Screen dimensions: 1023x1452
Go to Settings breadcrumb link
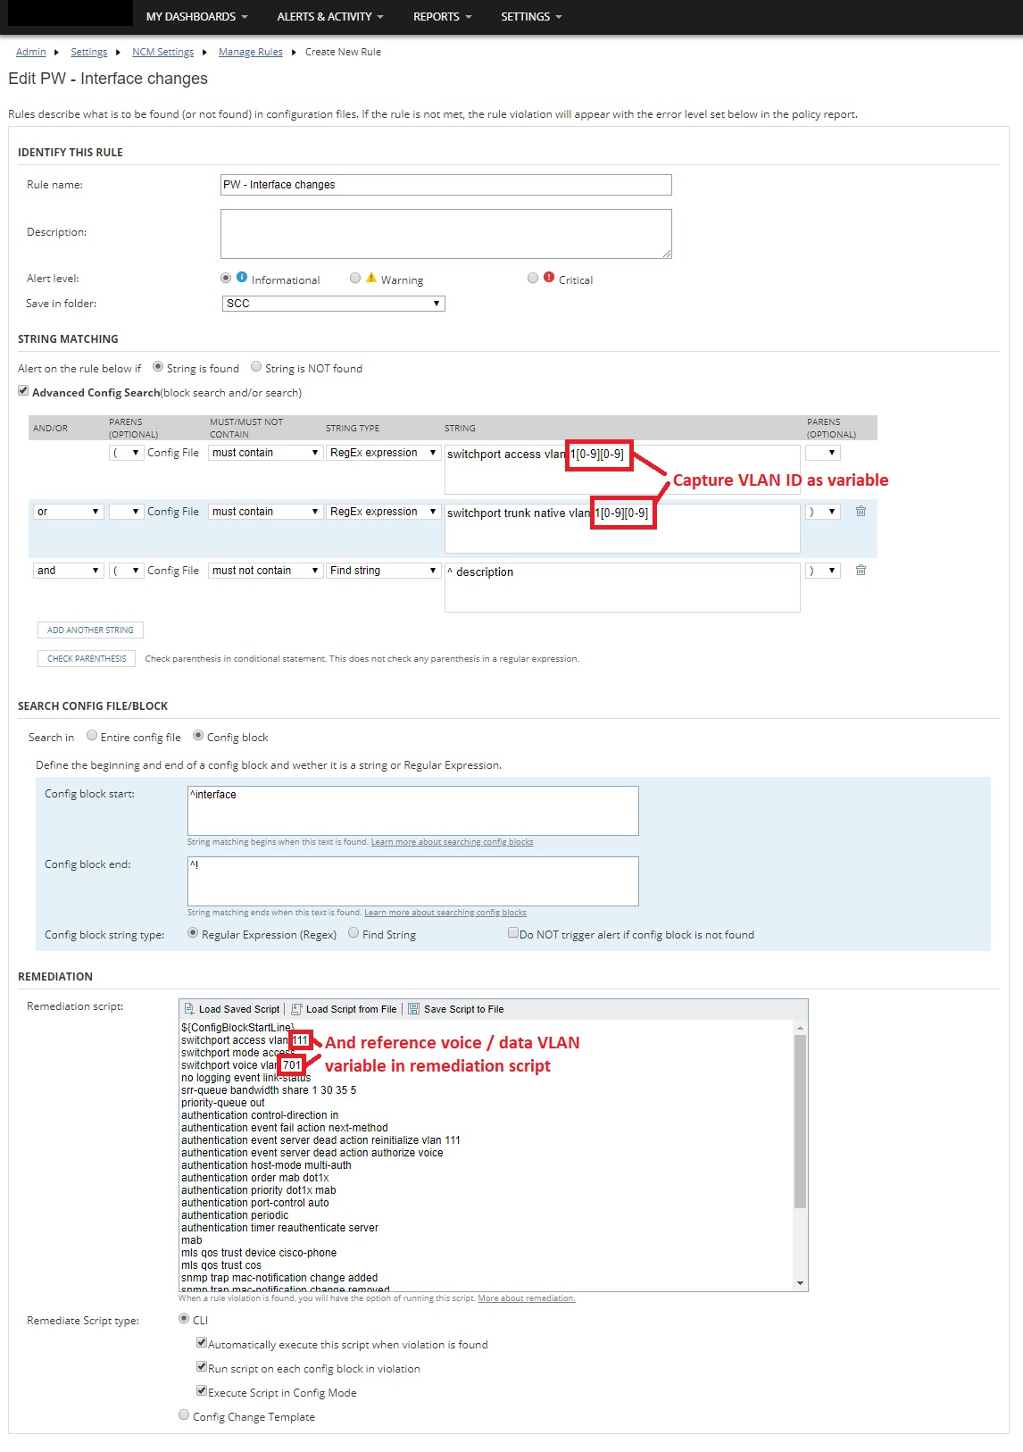[88, 52]
